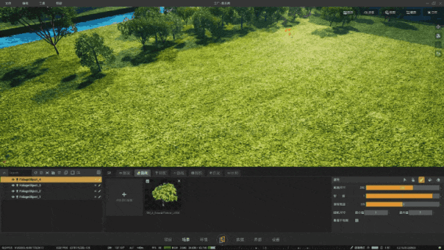This screenshot has width=444, height=250.
Task: Click the first viewport button with the picture icon
Action: click(348, 12)
